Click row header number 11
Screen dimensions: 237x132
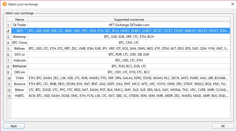(x=9, y=84)
